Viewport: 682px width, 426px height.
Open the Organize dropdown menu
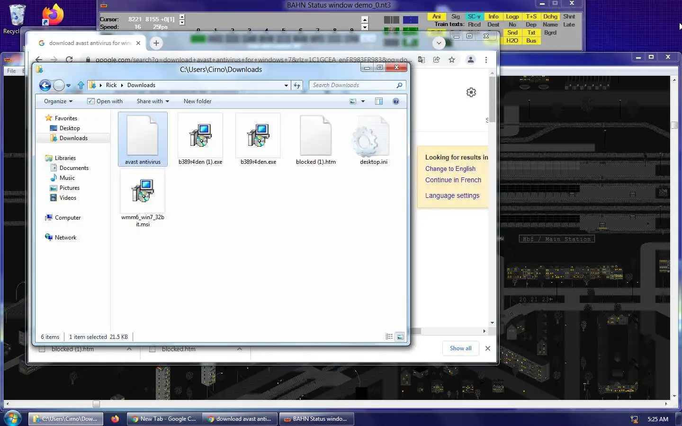58,101
